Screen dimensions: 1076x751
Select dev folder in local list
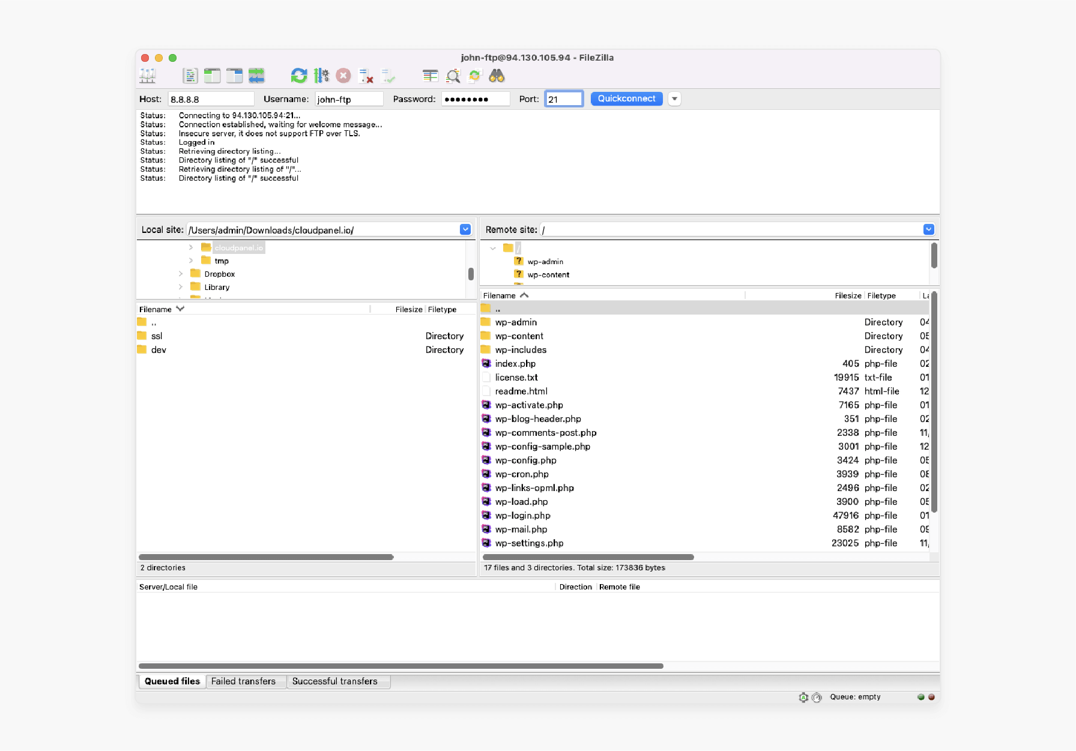point(306,350)
